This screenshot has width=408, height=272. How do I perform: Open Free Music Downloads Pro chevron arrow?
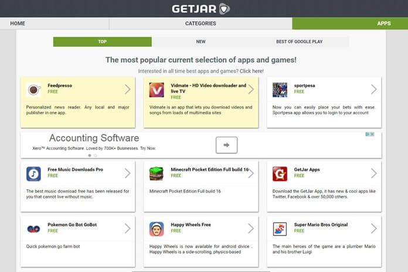(x=127, y=174)
